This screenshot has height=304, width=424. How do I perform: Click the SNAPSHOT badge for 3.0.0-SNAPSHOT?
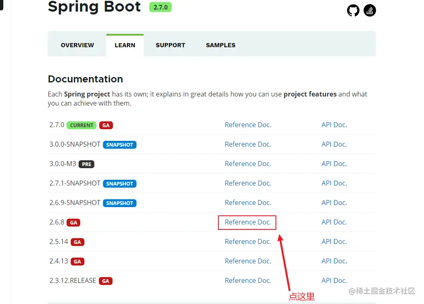tap(120, 145)
